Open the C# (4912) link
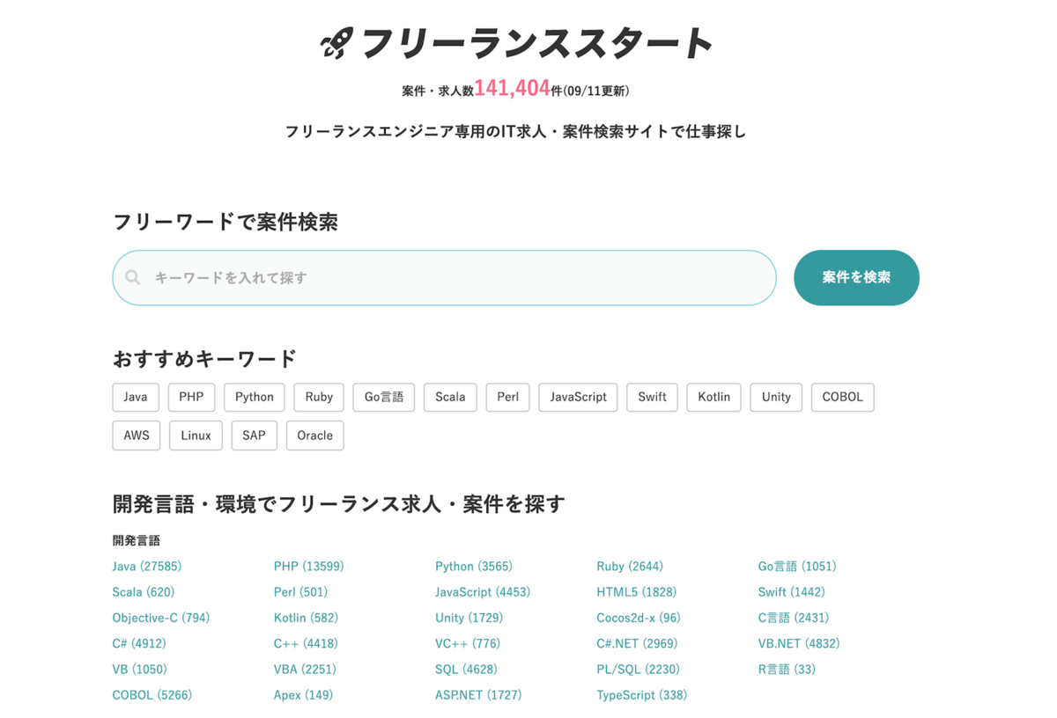This screenshot has height=718, width=1057. (139, 643)
